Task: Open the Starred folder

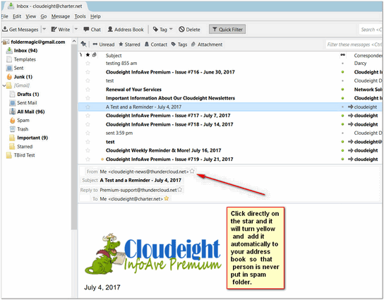Action: point(25,147)
